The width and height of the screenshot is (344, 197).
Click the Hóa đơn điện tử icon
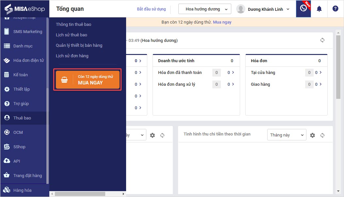[x=7, y=60]
